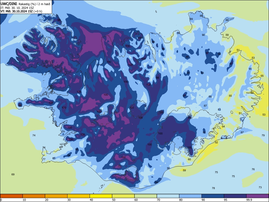
Task: Select the map value 85
Action: 54,158
